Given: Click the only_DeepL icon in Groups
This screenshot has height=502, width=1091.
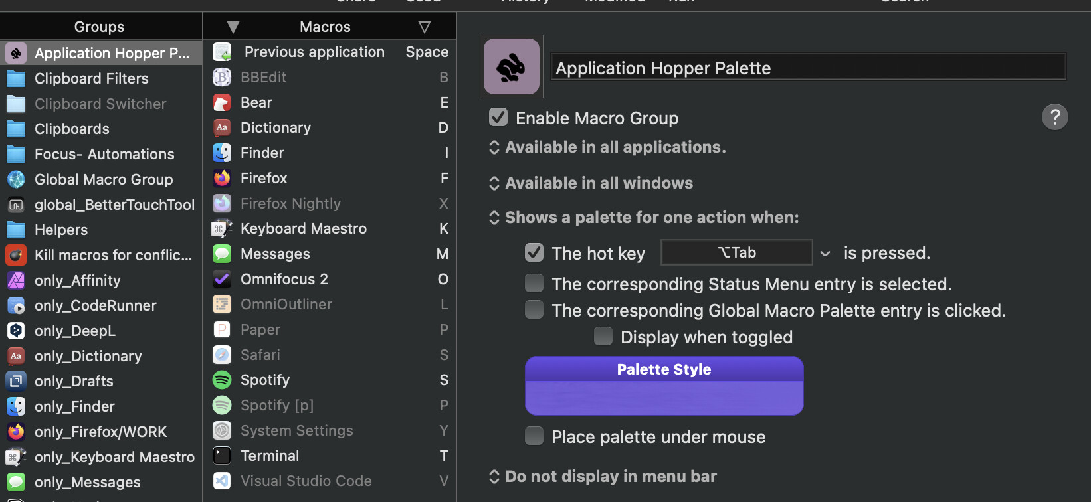Looking at the screenshot, I should coord(16,331).
